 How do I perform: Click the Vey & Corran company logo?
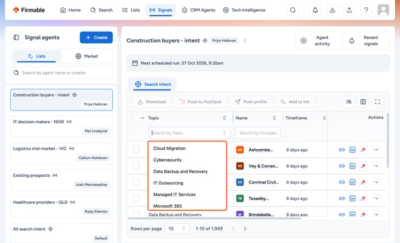[240, 166]
